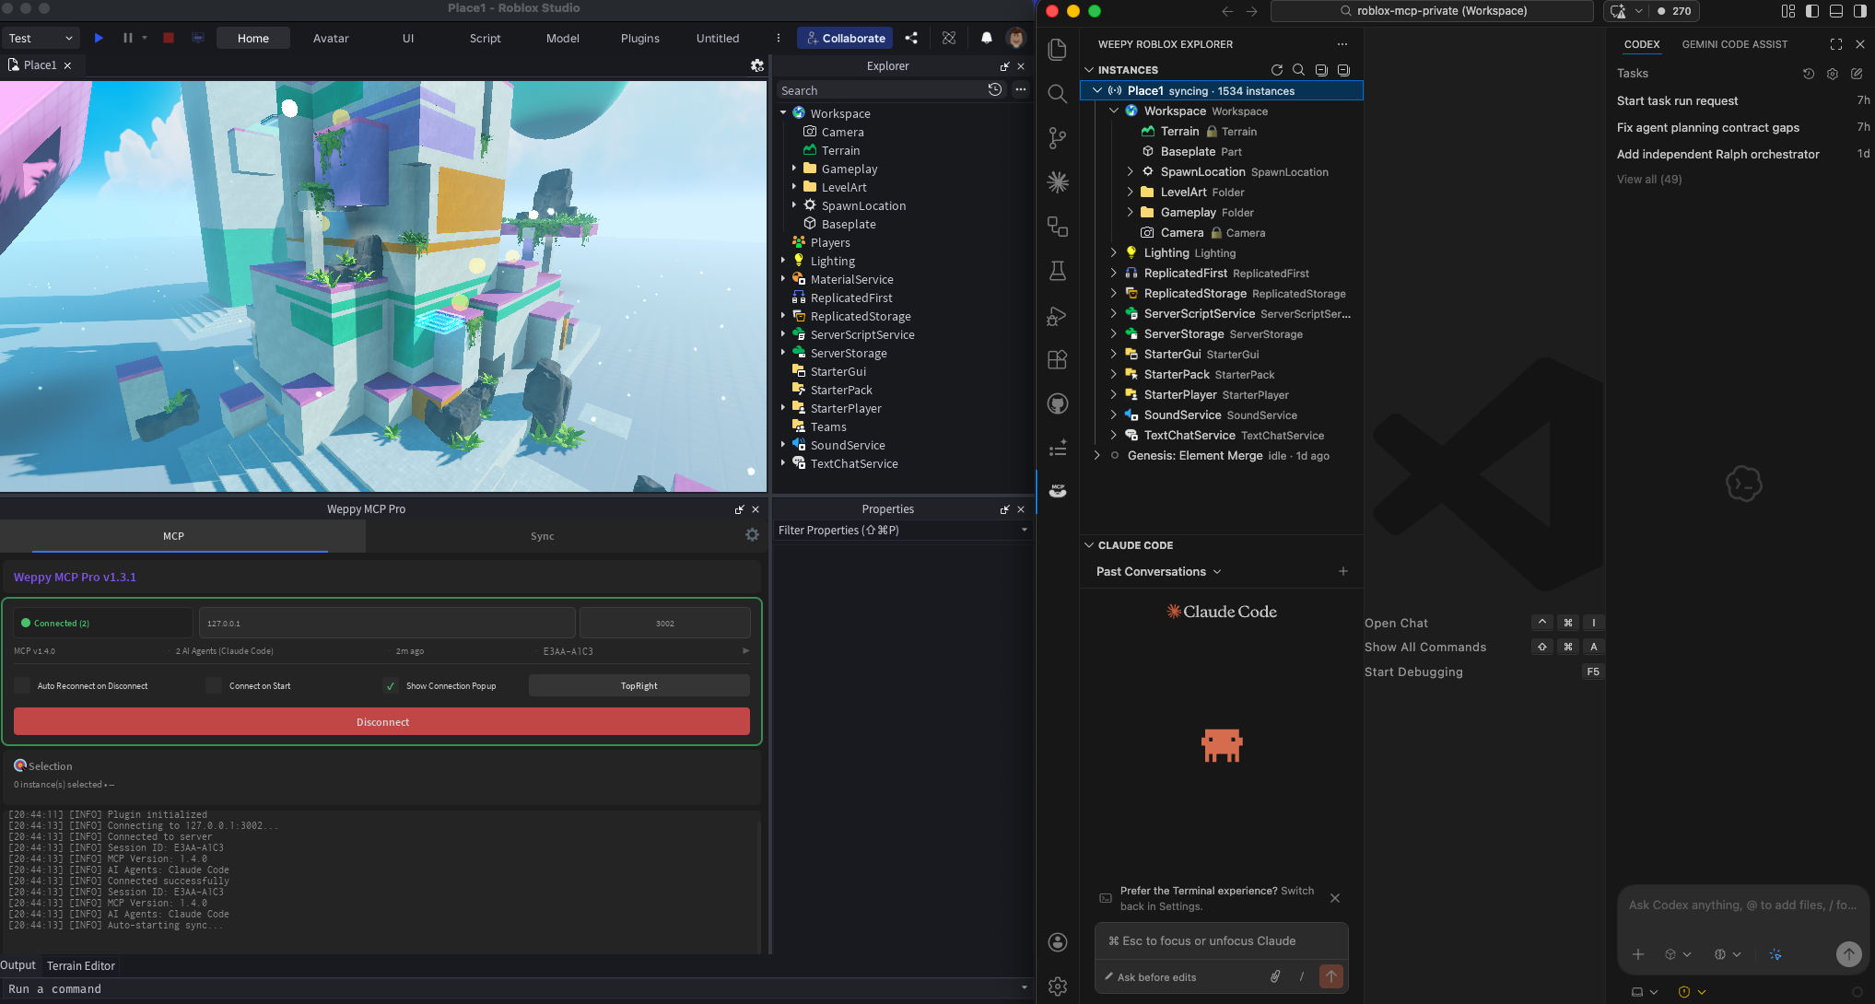Enable Connect on Start
The height and width of the screenshot is (1004, 1875).
(214, 685)
